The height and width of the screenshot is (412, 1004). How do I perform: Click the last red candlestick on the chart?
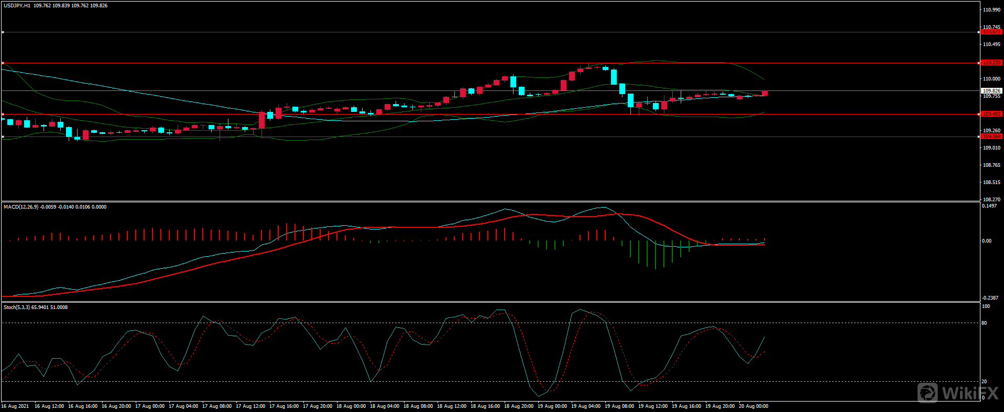click(765, 93)
